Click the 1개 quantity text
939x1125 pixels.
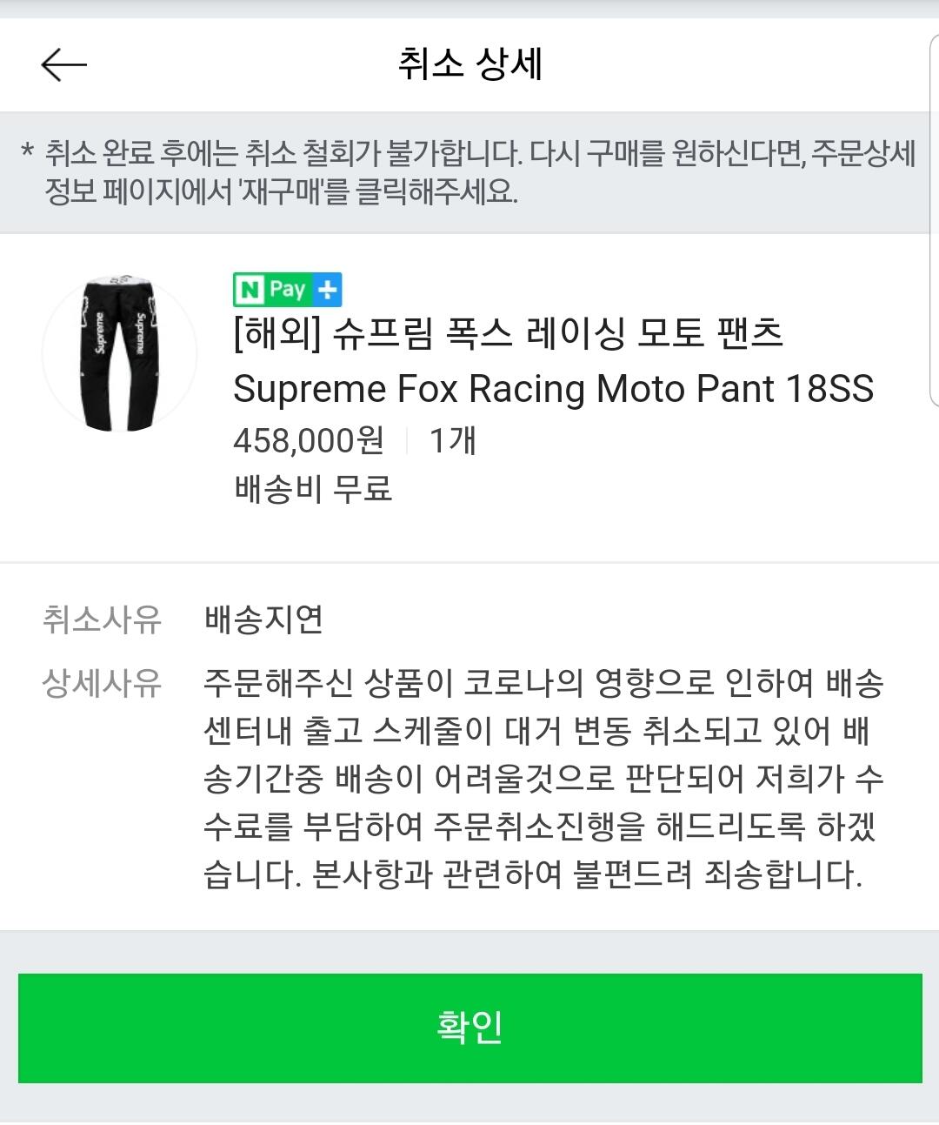click(x=452, y=440)
